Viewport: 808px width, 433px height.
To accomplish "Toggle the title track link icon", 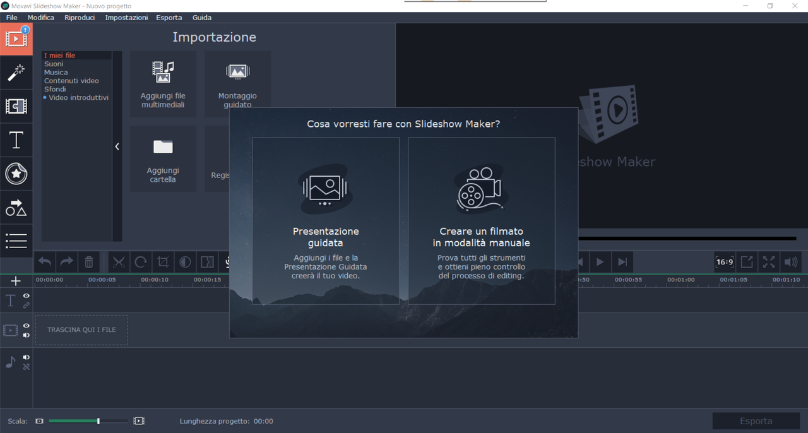I will [x=27, y=305].
